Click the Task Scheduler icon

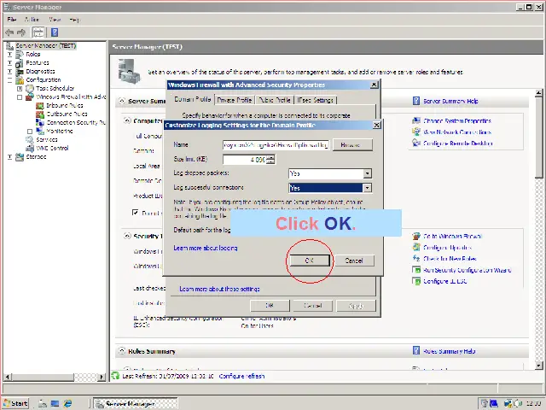(30, 88)
